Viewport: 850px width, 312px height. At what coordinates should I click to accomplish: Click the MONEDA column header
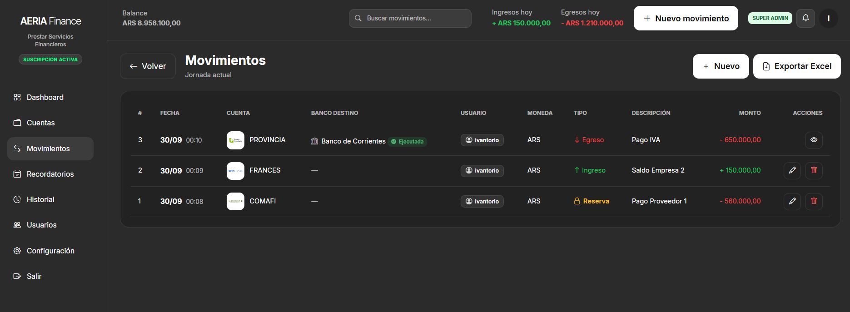coord(540,113)
